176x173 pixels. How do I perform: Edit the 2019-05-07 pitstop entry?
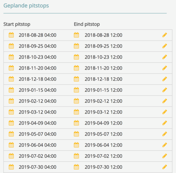(x=165, y=134)
